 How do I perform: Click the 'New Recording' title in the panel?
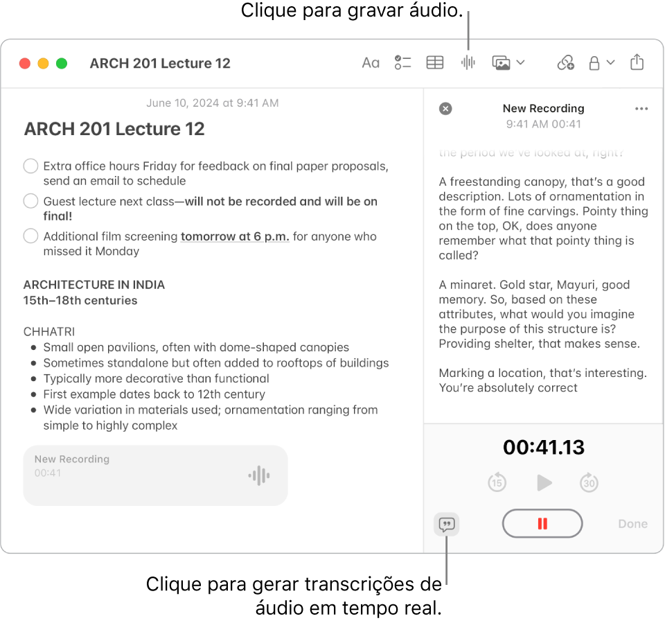[543, 109]
